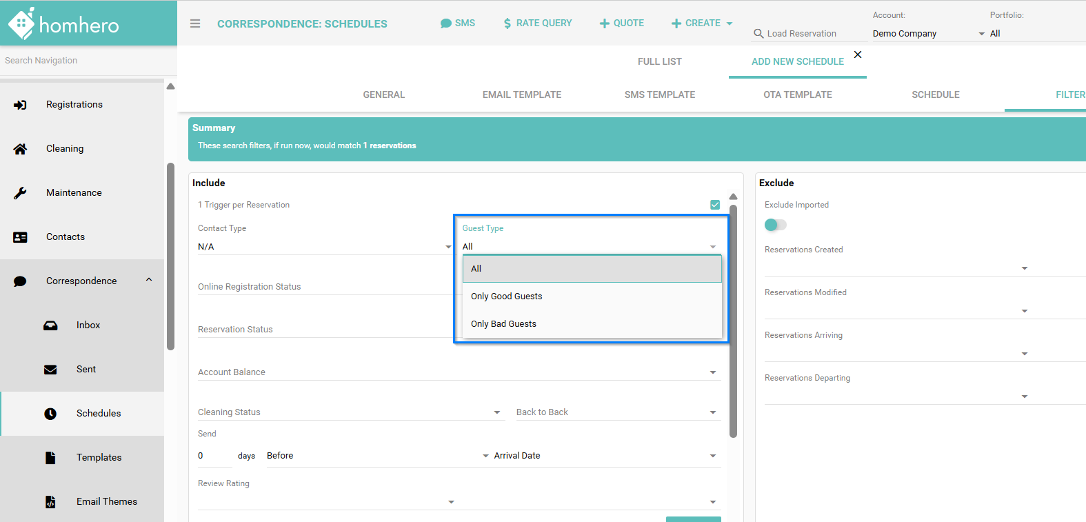Click the Search Navigation input field
Screen dimensions: 1086x522
[83, 61]
